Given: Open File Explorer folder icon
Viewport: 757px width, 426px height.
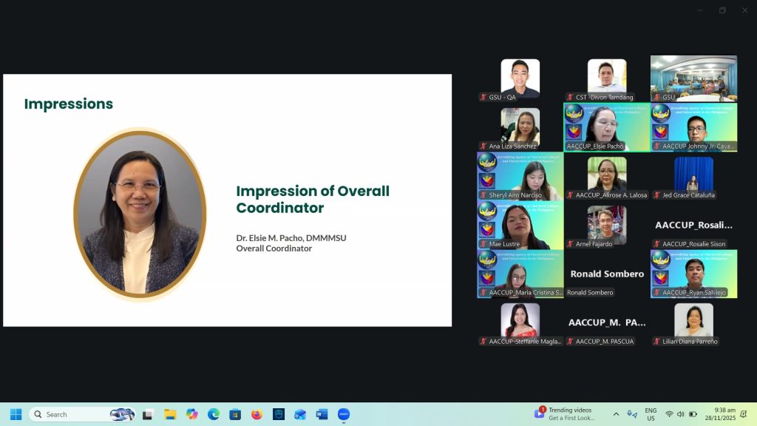Looking at the screenshot, I should click(170, 414).
